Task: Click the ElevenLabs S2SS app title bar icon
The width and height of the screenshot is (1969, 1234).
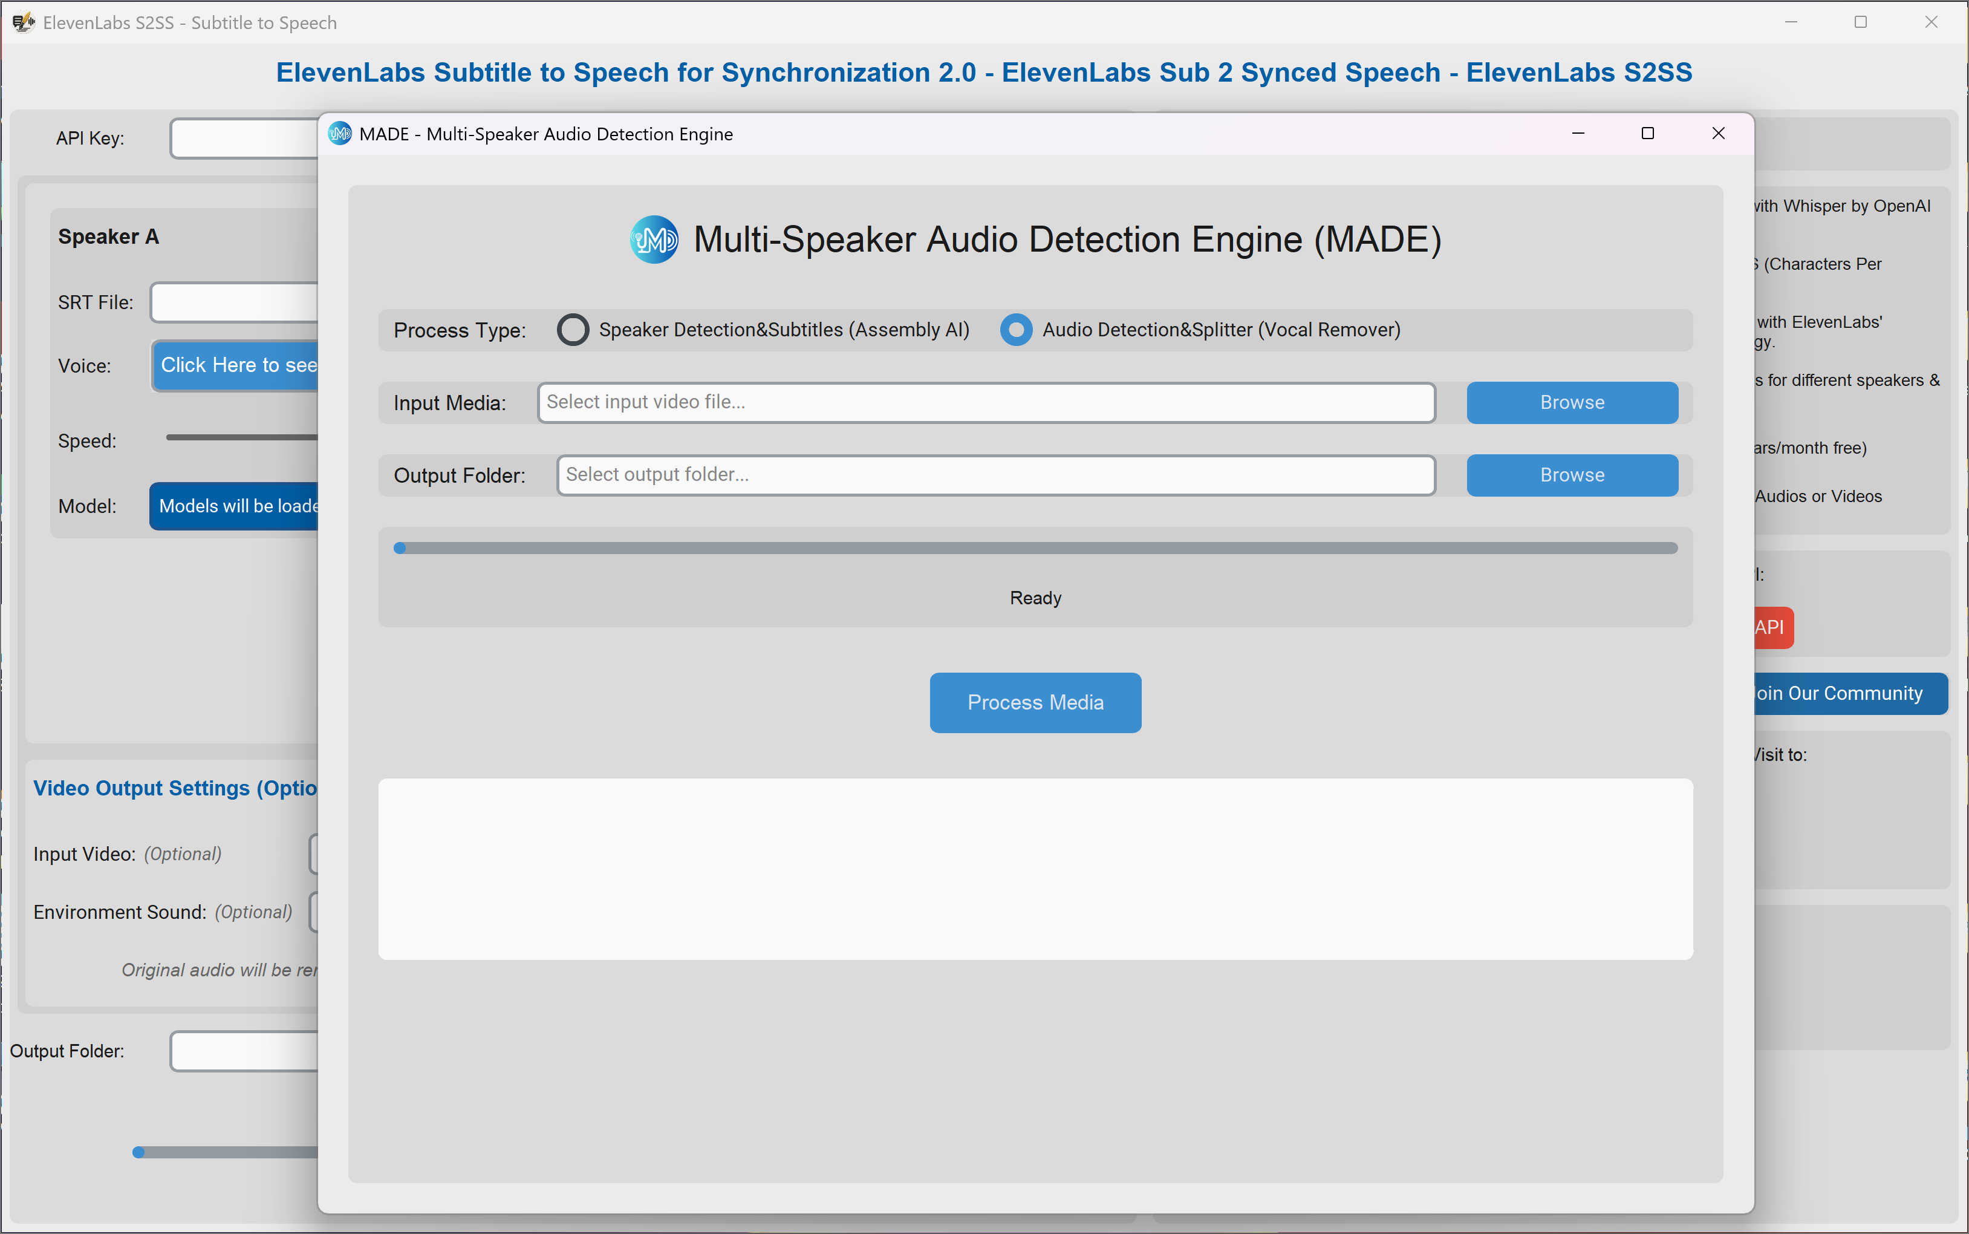Action: [23, 23]
